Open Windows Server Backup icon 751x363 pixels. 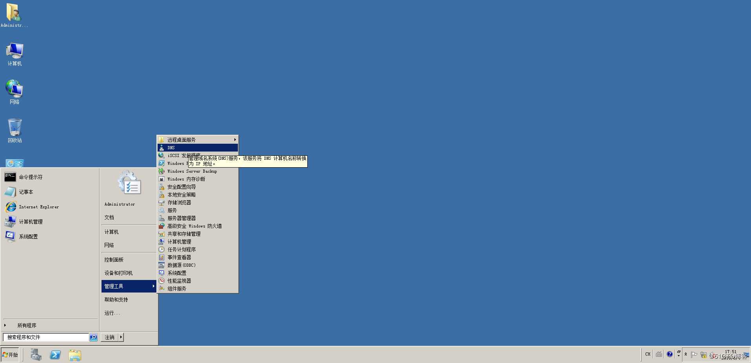point(161,171)
